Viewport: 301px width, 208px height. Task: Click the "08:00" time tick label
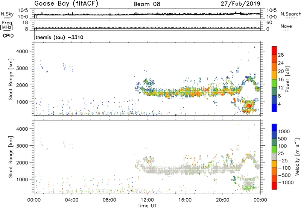click(109, 200)
